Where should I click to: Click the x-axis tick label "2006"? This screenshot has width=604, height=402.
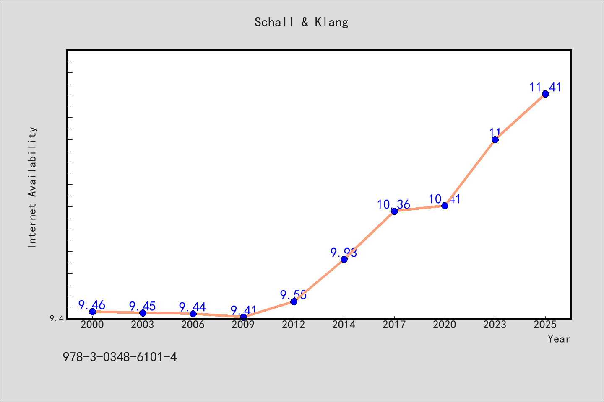pos(193,325)
